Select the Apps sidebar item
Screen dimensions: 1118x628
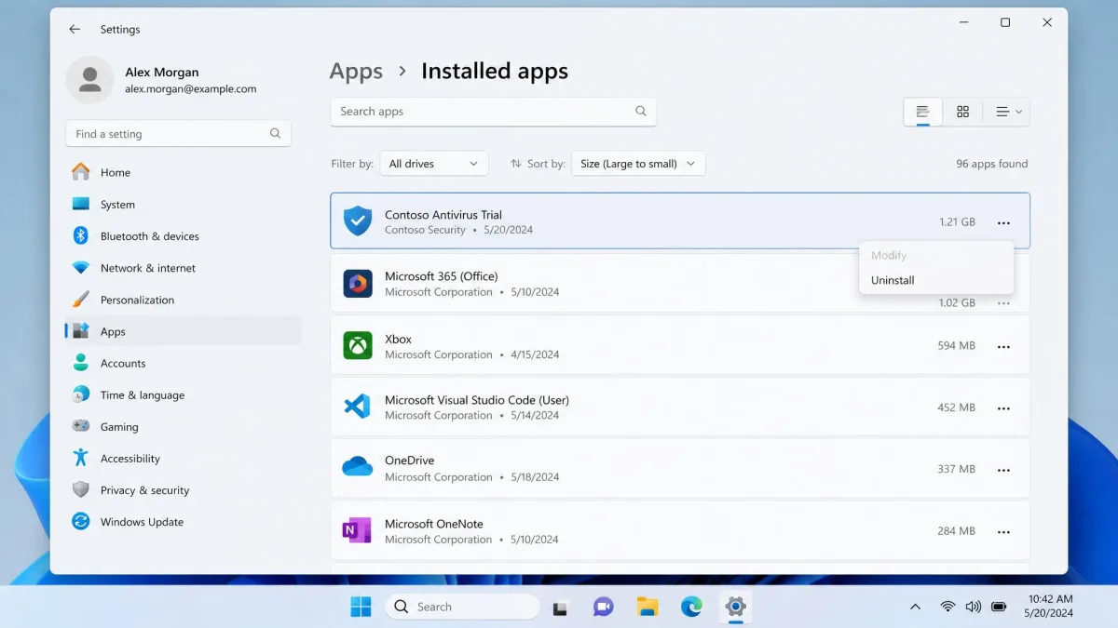[183, 331]
